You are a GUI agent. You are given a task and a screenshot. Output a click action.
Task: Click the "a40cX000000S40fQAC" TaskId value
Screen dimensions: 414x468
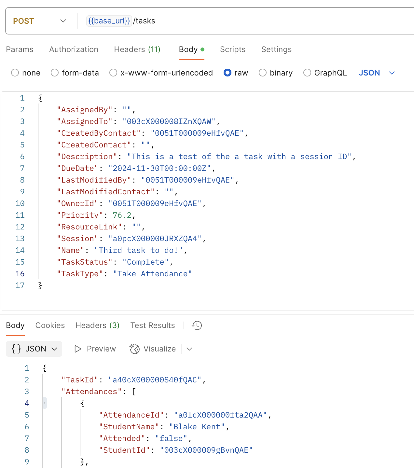coord(155,380)
